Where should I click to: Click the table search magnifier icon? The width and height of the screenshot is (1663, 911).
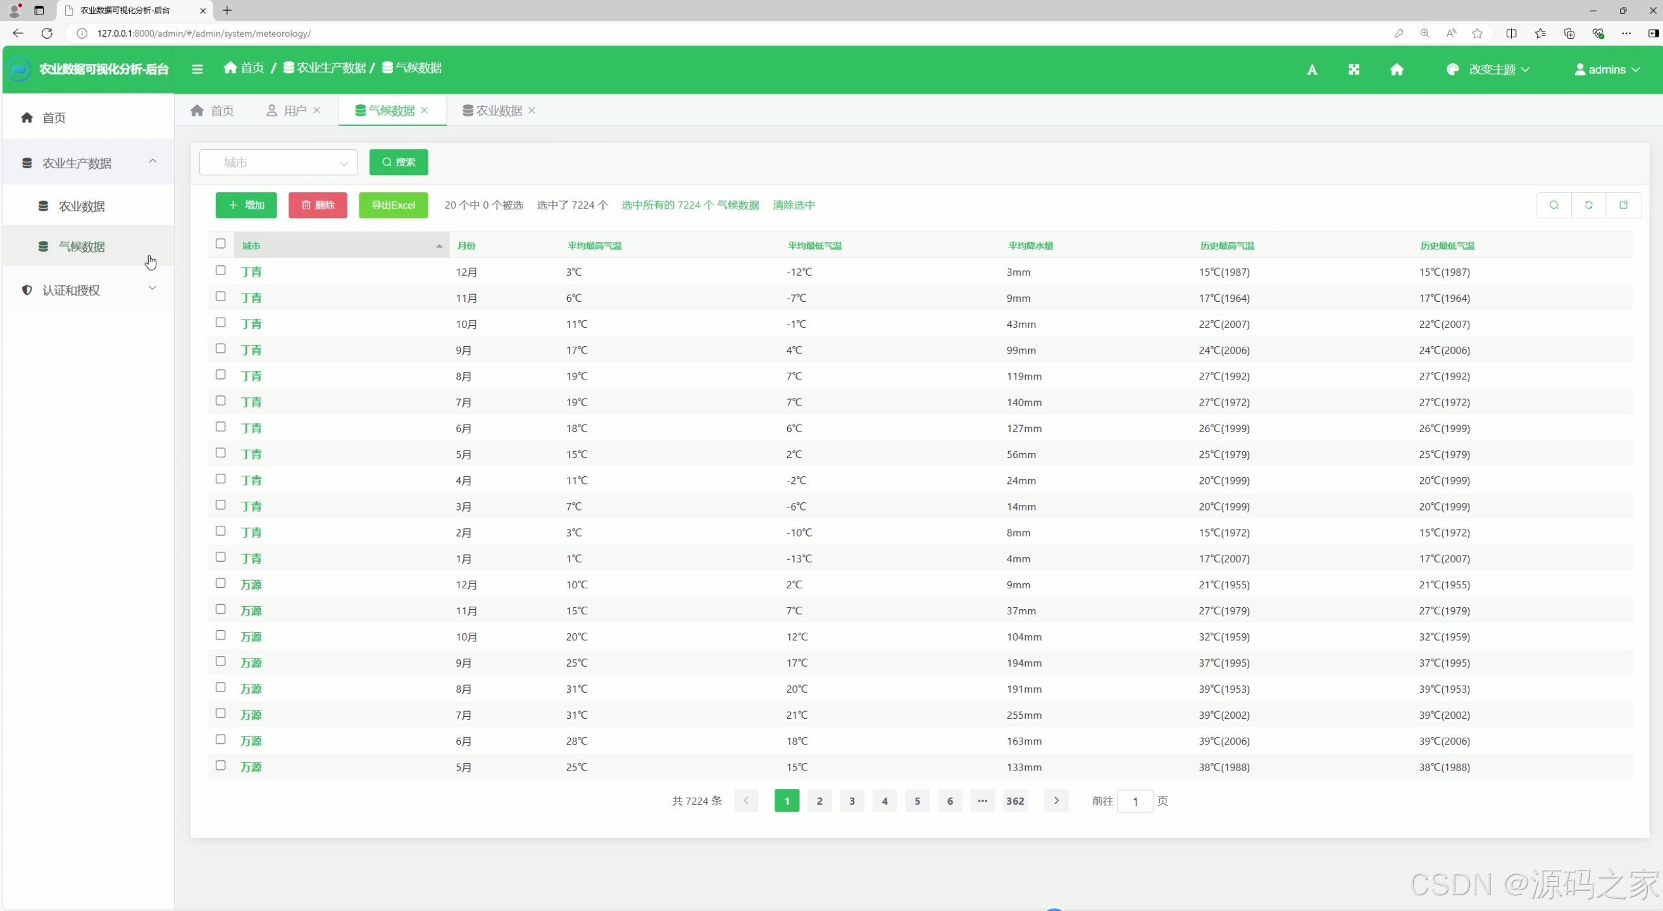[1554, 205]
